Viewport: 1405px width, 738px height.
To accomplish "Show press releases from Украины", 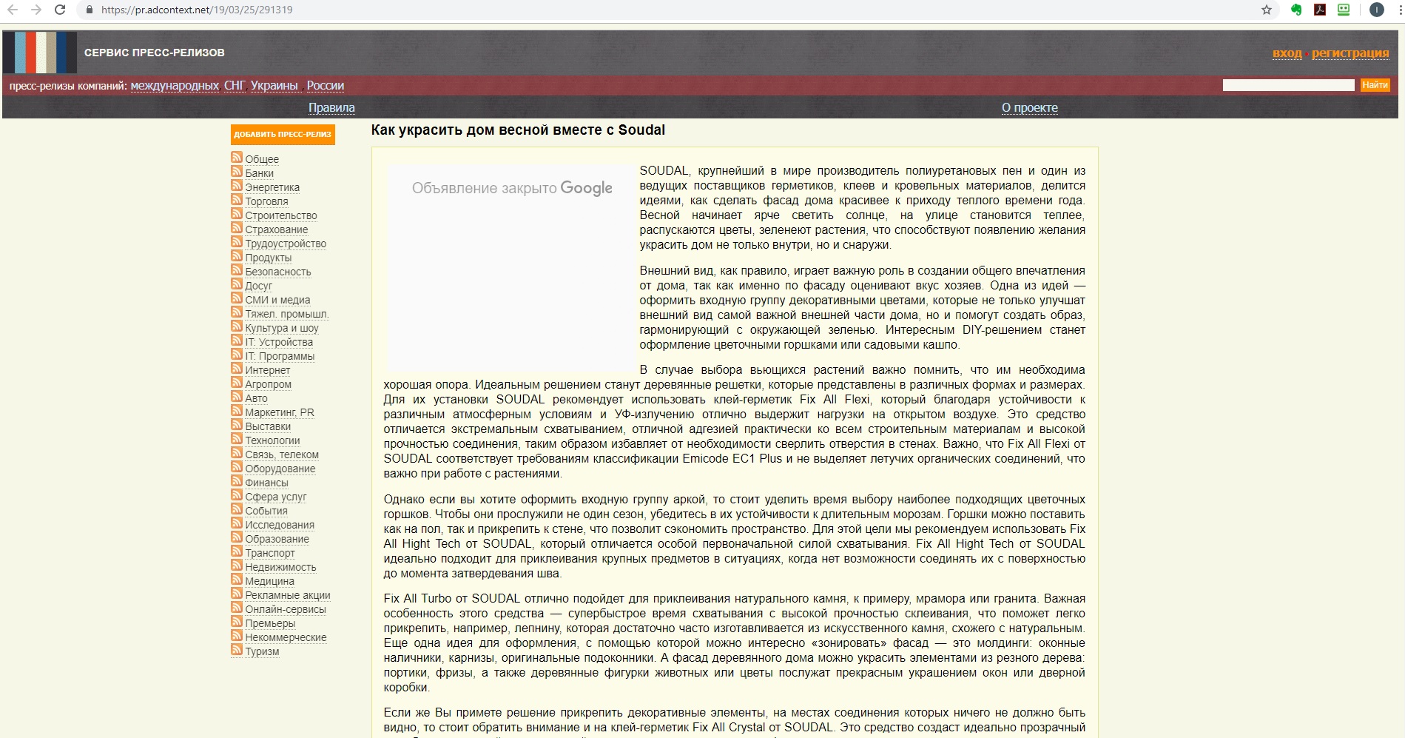I will (x=274, y=85).
